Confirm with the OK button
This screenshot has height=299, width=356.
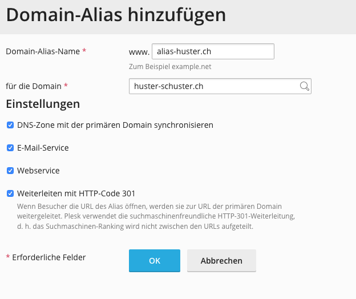(154, 260)
